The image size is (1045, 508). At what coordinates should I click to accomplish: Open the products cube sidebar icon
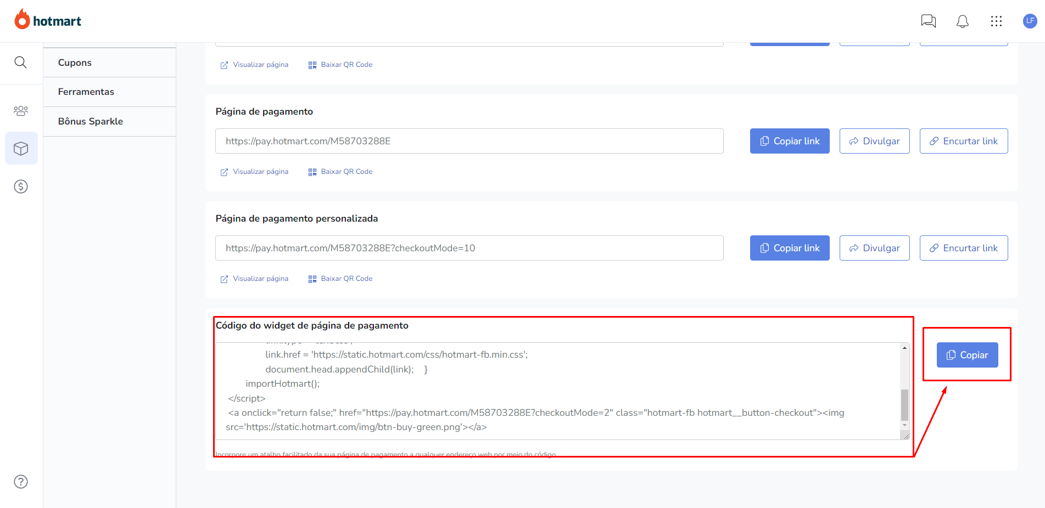tap(21, 148)
